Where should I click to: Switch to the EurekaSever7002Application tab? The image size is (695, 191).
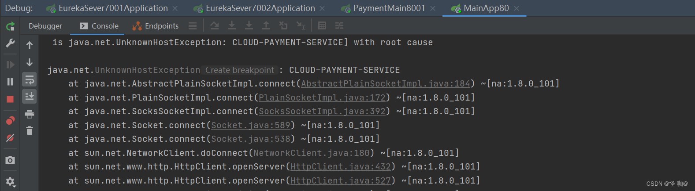click(x=260, y=8)
